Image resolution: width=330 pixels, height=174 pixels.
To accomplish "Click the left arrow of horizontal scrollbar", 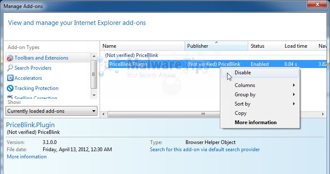I will click(103, 114).
